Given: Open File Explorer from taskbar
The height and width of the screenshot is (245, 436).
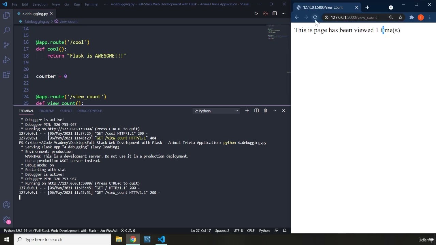Looking at the screenshot, I should pyautogui.click(x=119, y=239).
